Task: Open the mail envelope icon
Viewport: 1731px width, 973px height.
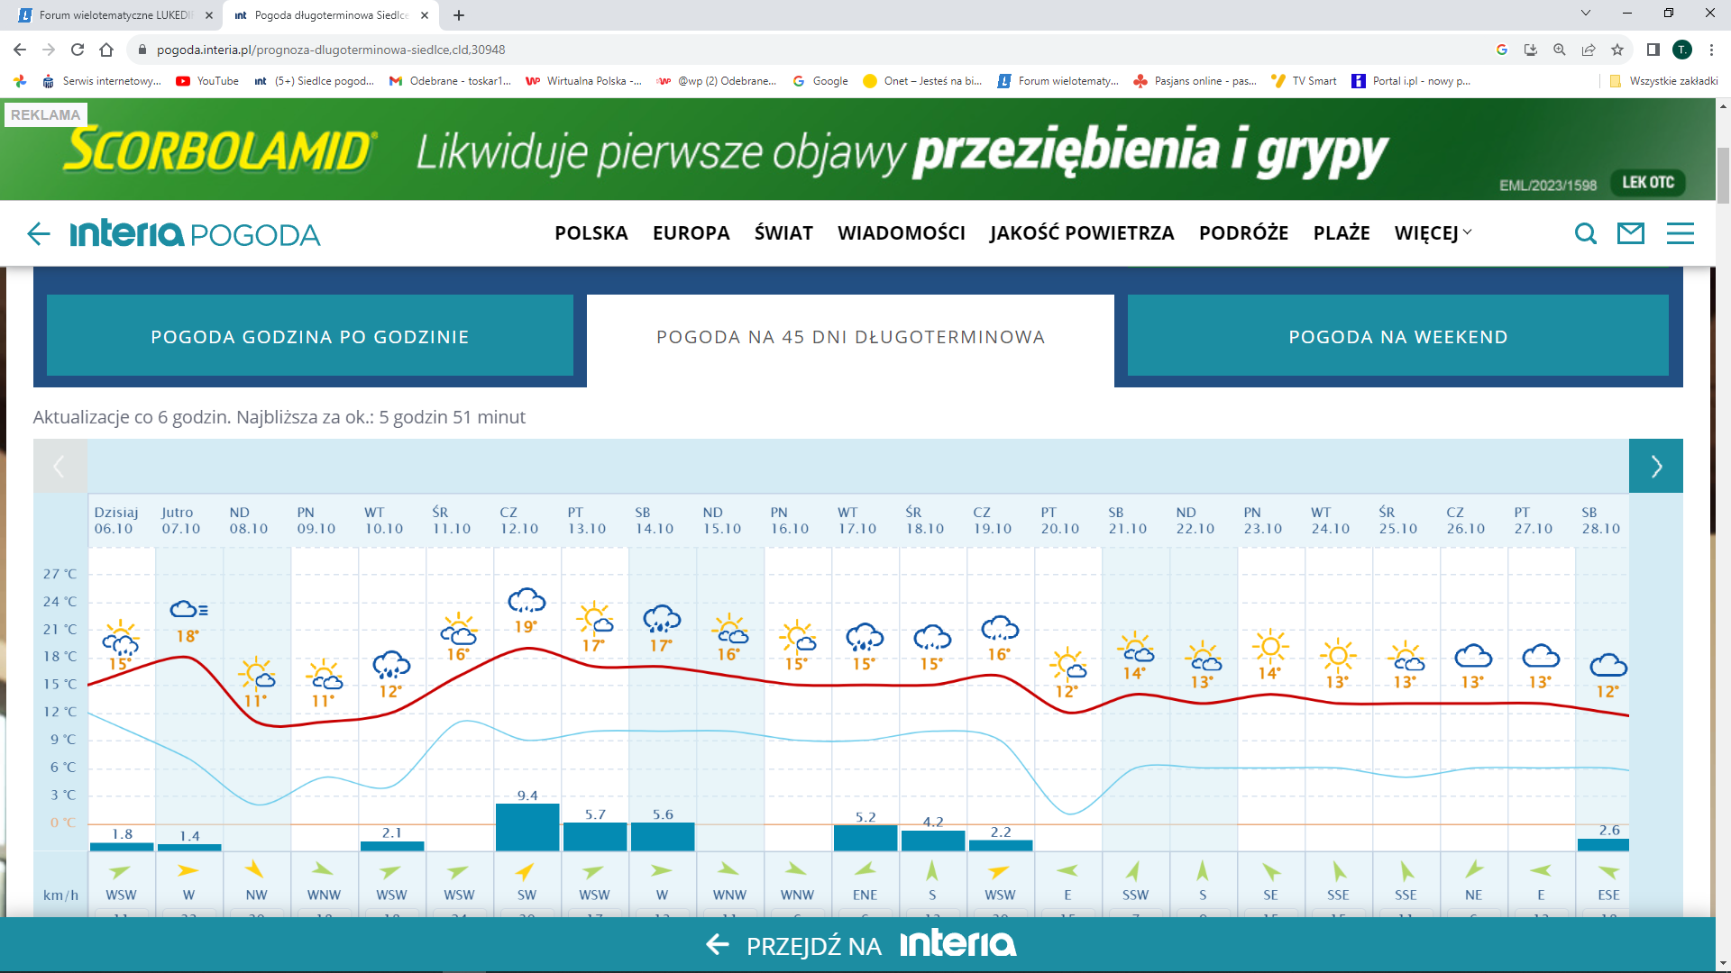Action: 1630,234
